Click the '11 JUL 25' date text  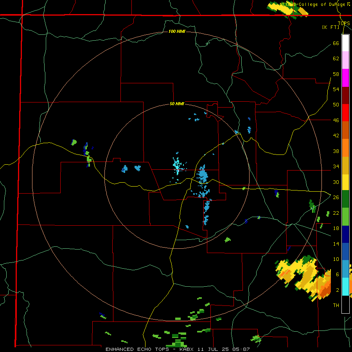(213, 349)
